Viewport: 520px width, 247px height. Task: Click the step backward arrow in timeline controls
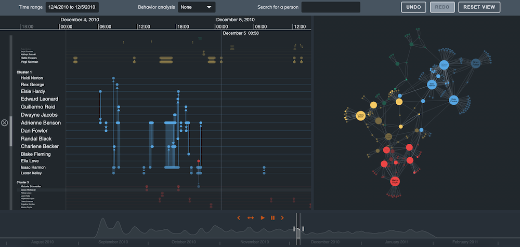coord(239,218)
